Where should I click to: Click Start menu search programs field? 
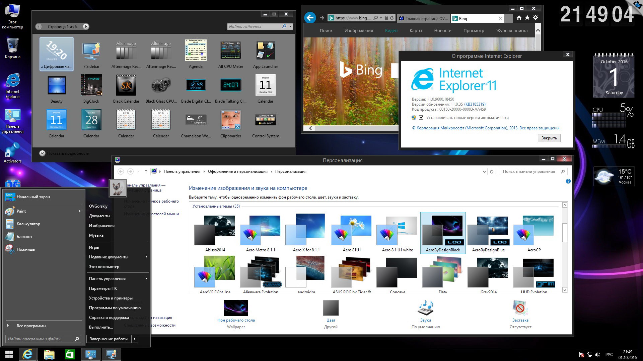click(43, 339)
